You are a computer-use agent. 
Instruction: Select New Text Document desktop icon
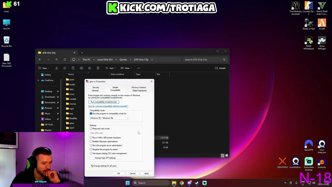coord(6,60)
